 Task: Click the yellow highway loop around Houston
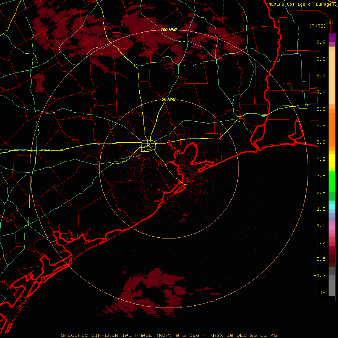click(148, 146)
